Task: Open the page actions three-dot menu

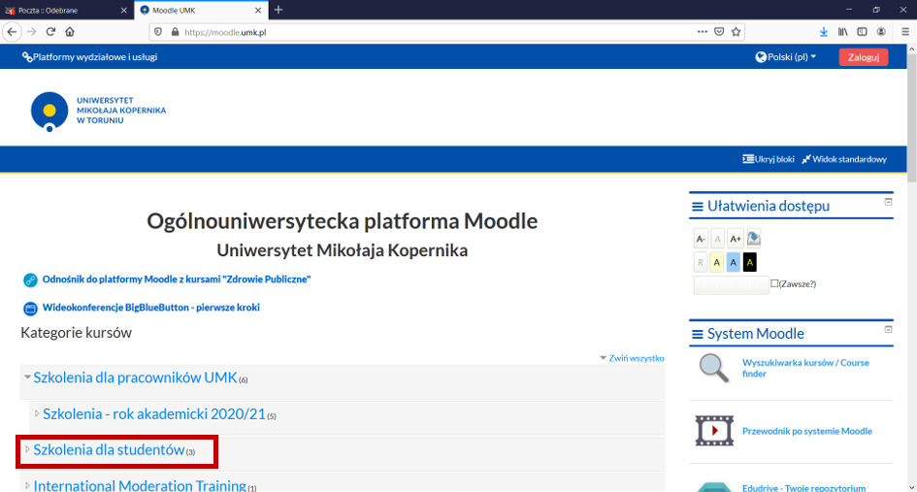Action: pyautogui.click(x=703, y=32)
